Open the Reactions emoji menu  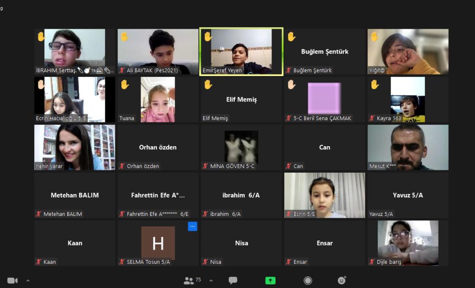point(342,281)
